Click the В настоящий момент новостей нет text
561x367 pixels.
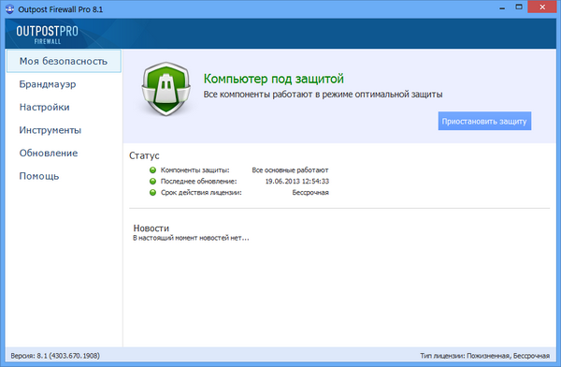coord(191,238)
